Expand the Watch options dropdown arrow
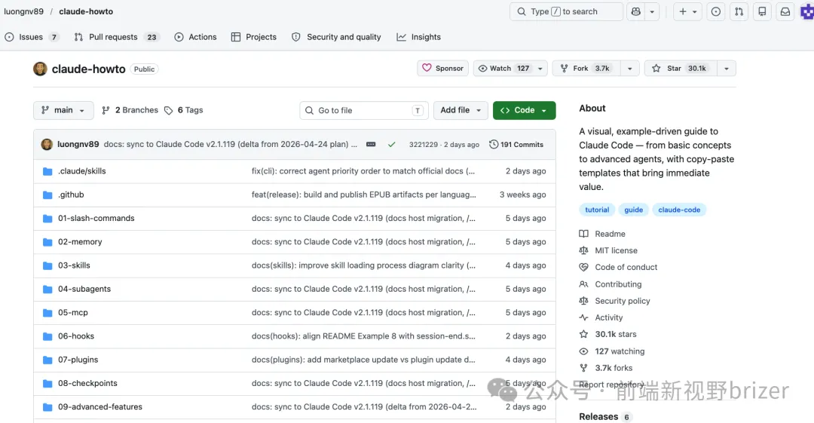The height and width of the screenshot is (423, 814). 540,68
